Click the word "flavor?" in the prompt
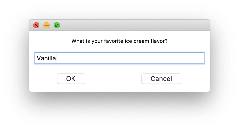 (159, 41)
